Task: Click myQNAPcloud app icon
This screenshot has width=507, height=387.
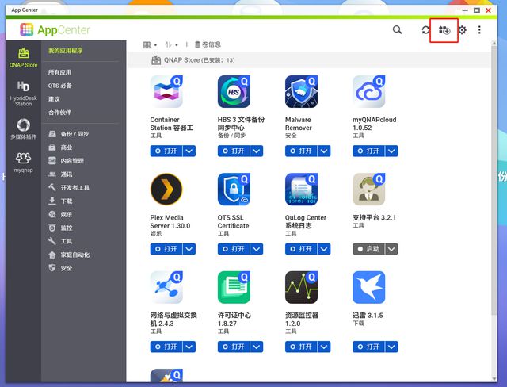Action: pos(369,91)
